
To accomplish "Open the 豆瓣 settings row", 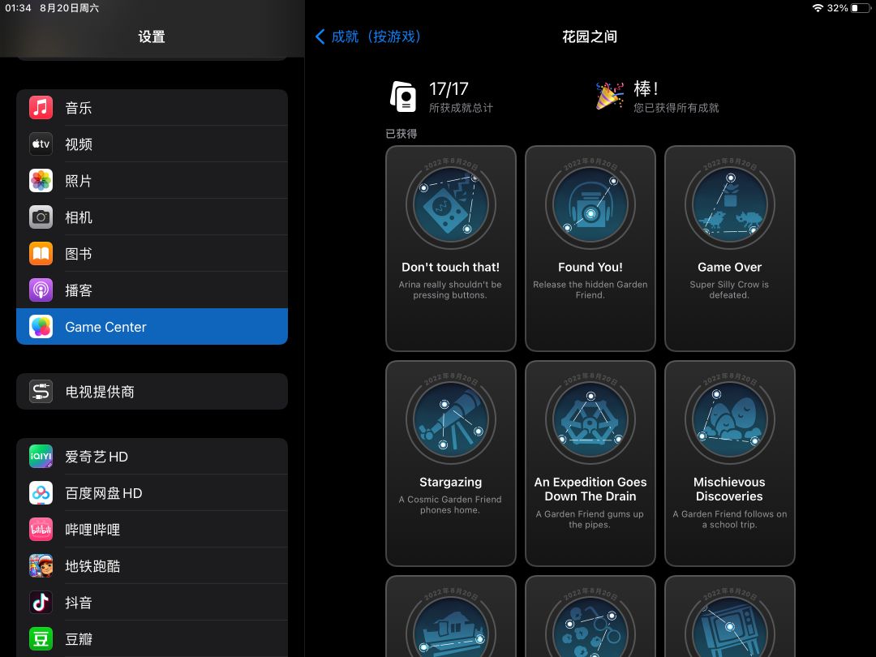I will point(152,638).
